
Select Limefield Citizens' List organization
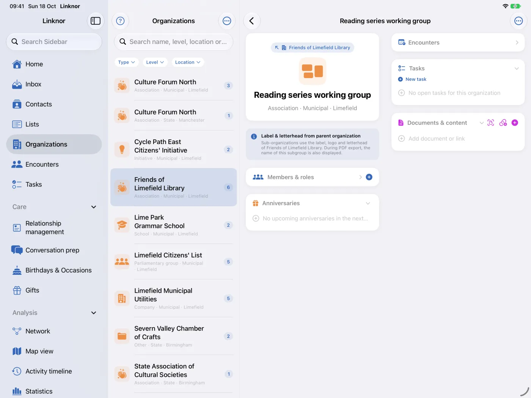174,262
